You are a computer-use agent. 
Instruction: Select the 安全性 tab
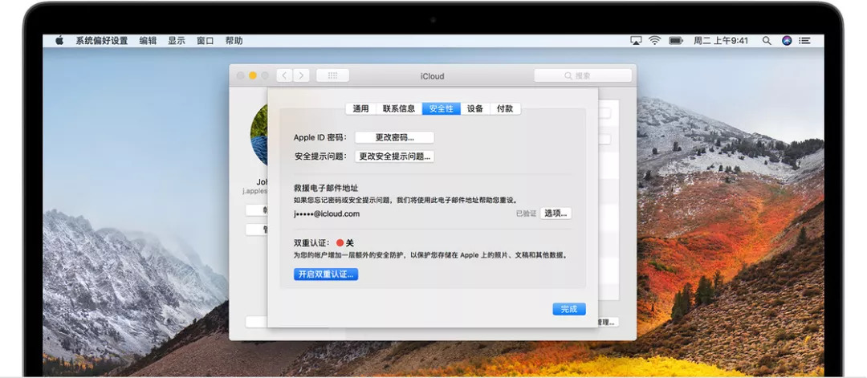pyautogui.click(x=442, y=109)
